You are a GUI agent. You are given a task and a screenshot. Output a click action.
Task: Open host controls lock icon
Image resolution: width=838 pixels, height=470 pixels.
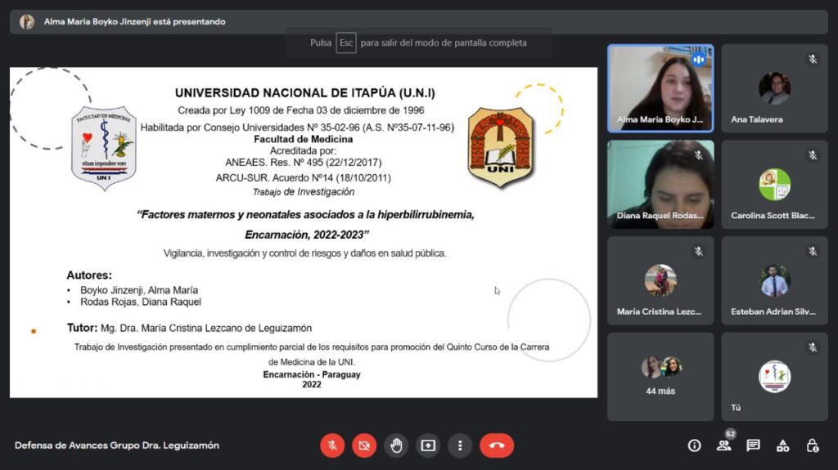[x=812, y=445]
